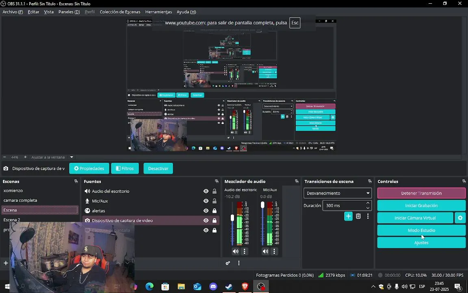This screenshot has height=293, width=468.
Task: Unlock Dispositivo de captura de video source
Action: [x=214, y=221]
